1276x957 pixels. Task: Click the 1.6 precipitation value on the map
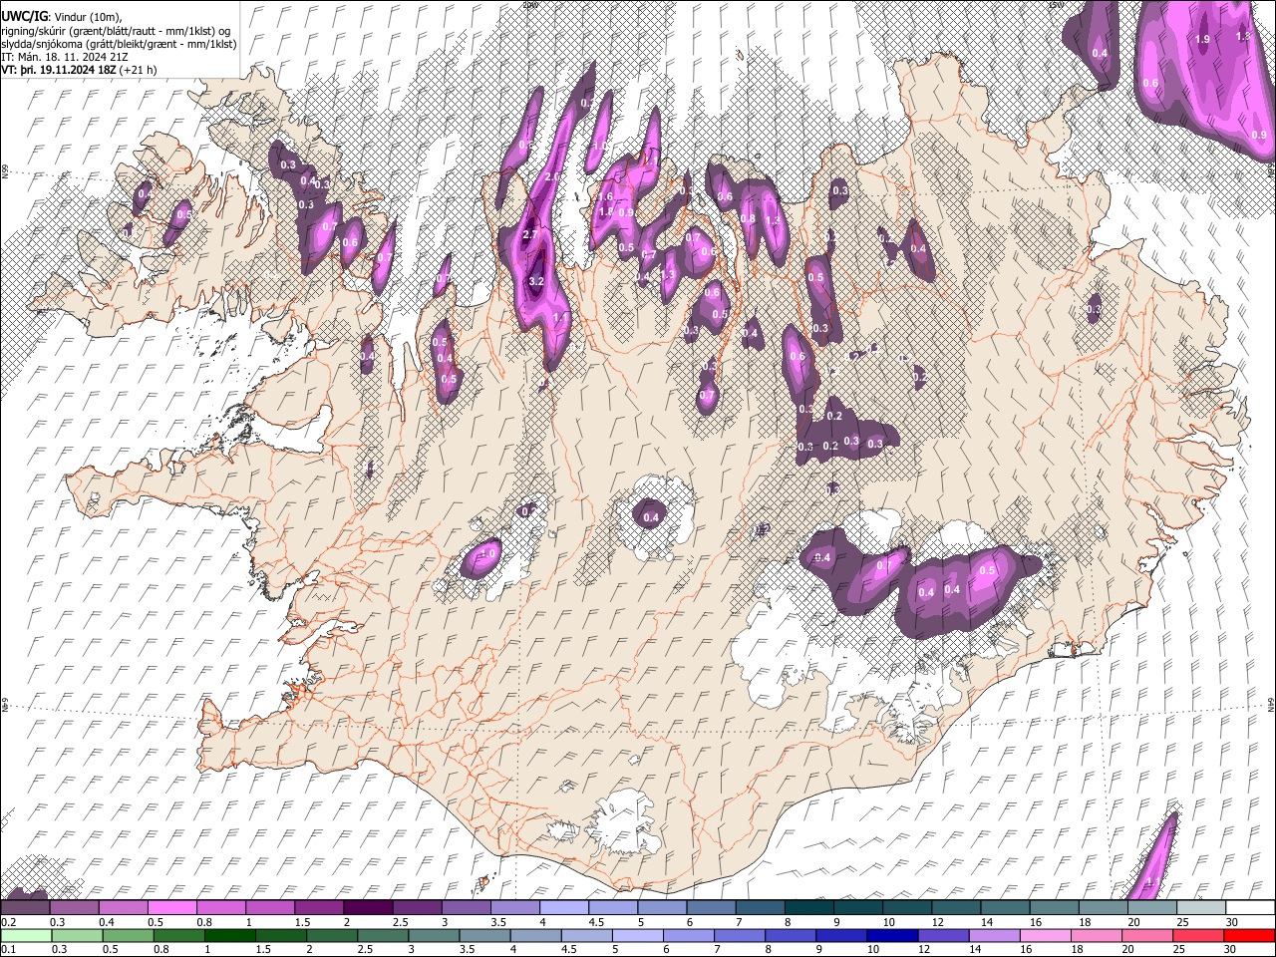605,196
